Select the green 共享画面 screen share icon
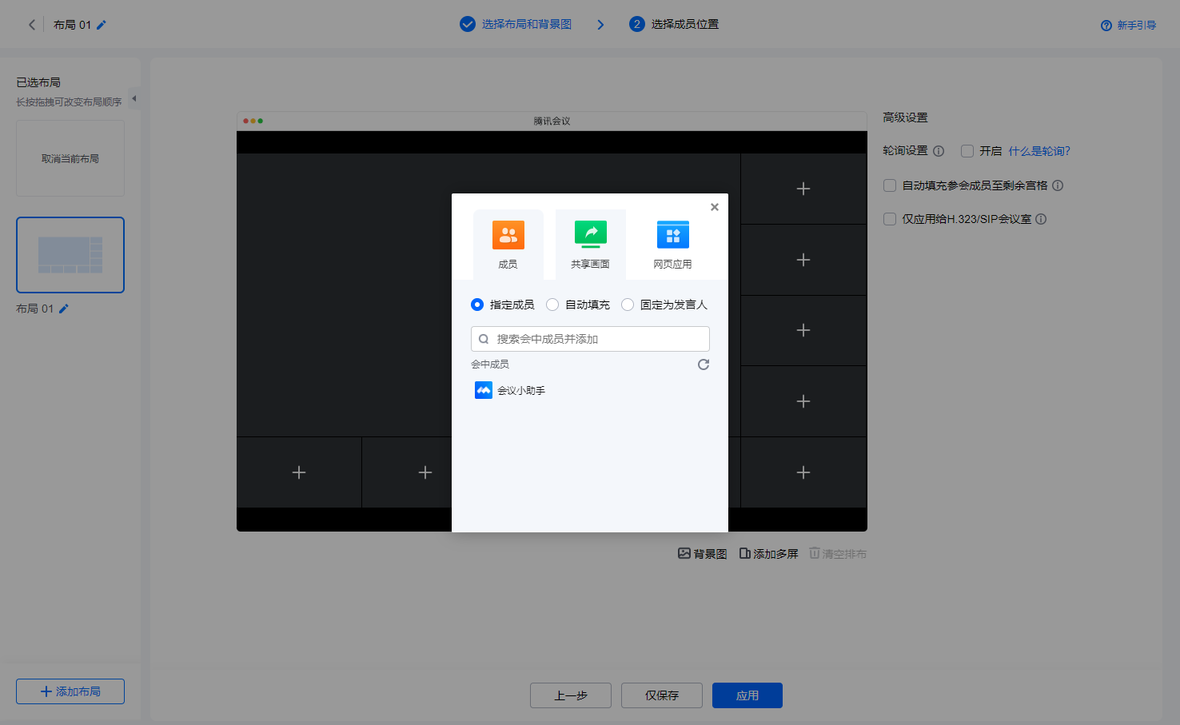Image resolution: width=1180 pixels, height=725 pixels. point(591,235)
